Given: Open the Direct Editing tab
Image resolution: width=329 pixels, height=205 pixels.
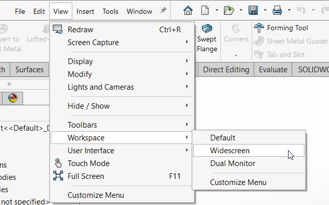Looking at the screenshot, I should point(226,70).
